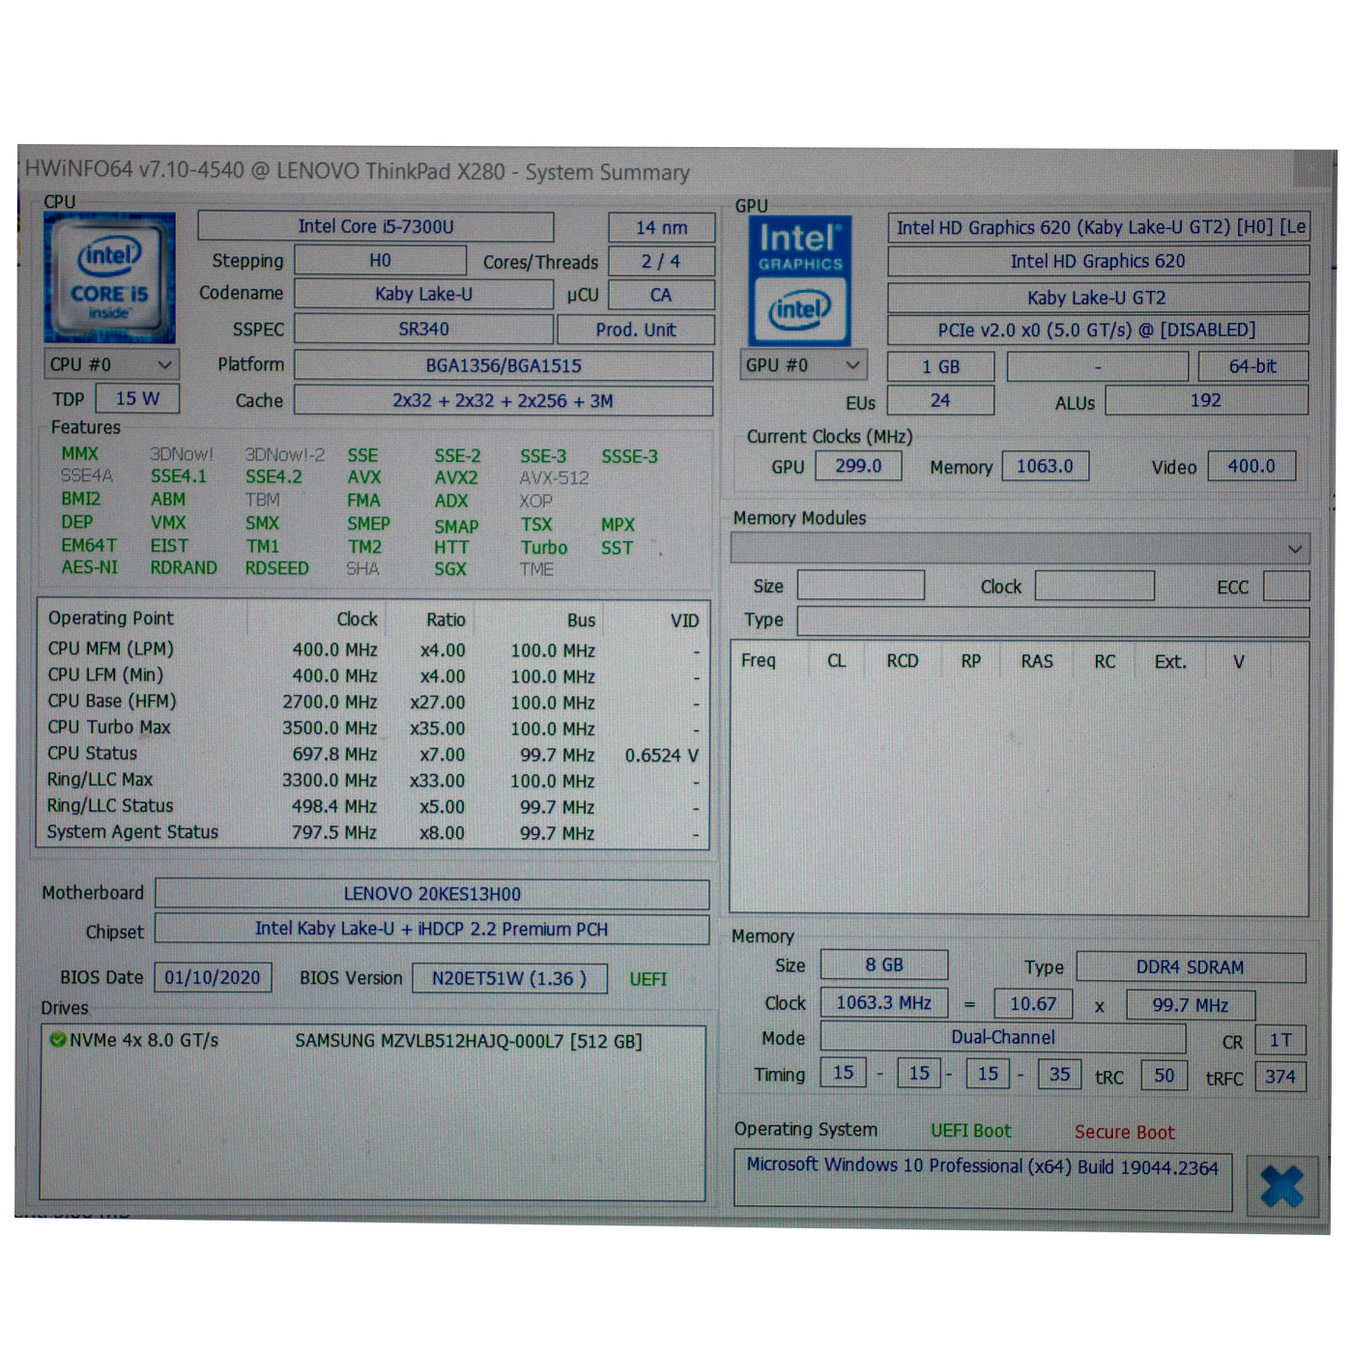The width and height of the screenshot is (1353, 1353).
Task: Click the Intel Core i5 logo image
Action: 109,277
